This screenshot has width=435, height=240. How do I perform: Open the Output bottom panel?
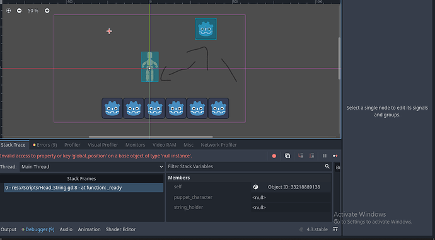pyautogui.click(x=8, y=229)
